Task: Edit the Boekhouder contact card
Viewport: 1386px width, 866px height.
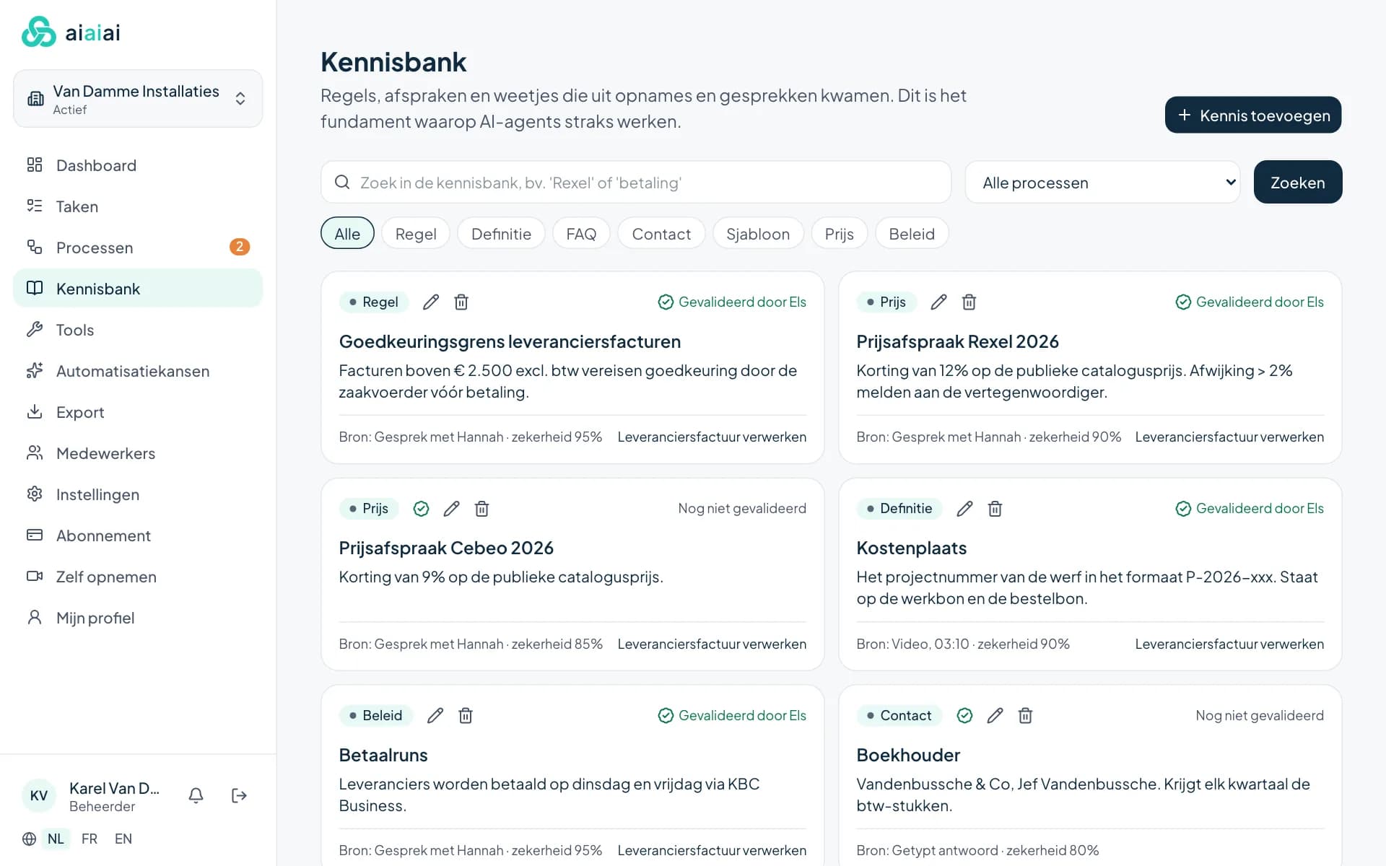Action: point(995,716)
